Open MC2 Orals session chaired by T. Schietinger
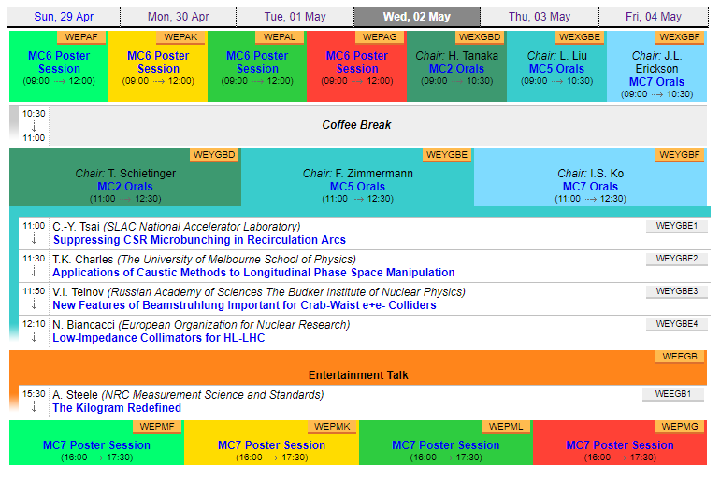This screenshot has height=479, width=720. pyautogui.click(x=125, y=187)
